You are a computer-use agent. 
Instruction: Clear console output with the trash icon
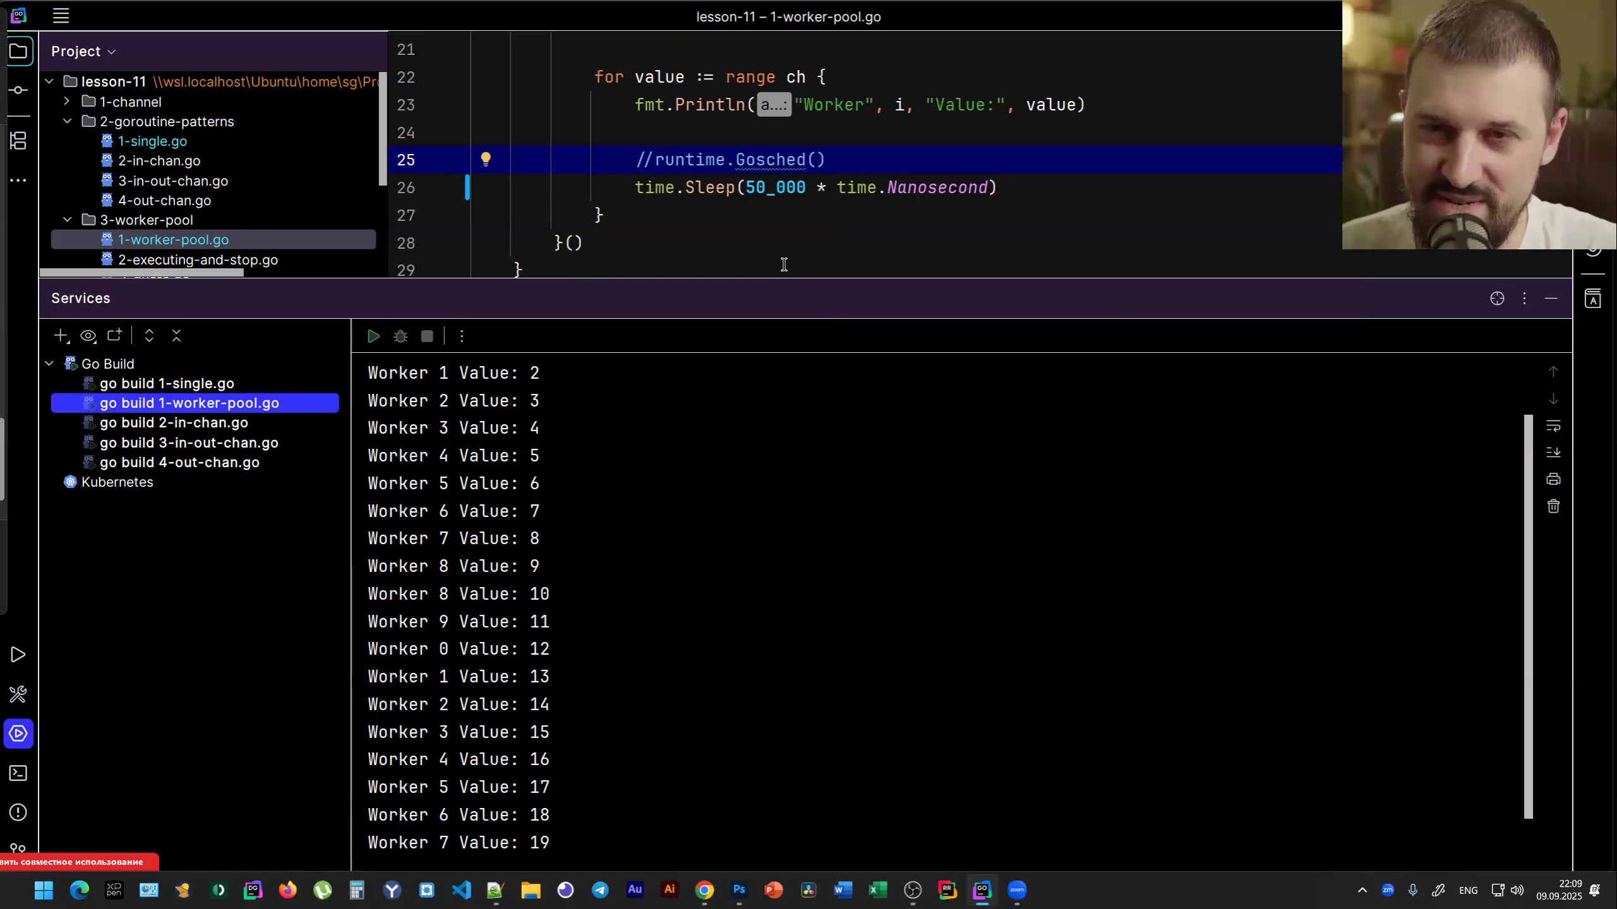coord(1553,506)
